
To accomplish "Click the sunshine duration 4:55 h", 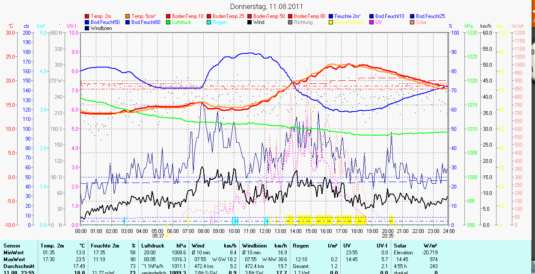I will (x=401, y=266).
